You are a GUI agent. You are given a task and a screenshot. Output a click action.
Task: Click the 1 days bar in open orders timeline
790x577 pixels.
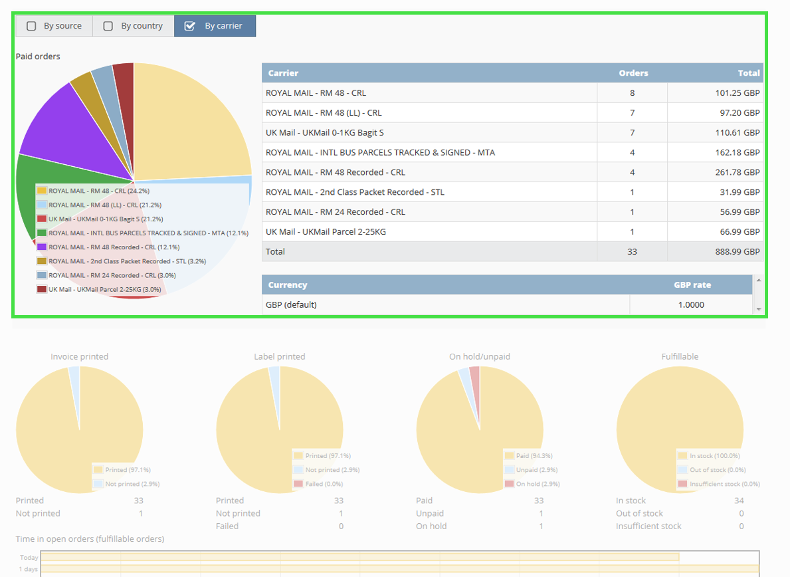tap(399, 568)
